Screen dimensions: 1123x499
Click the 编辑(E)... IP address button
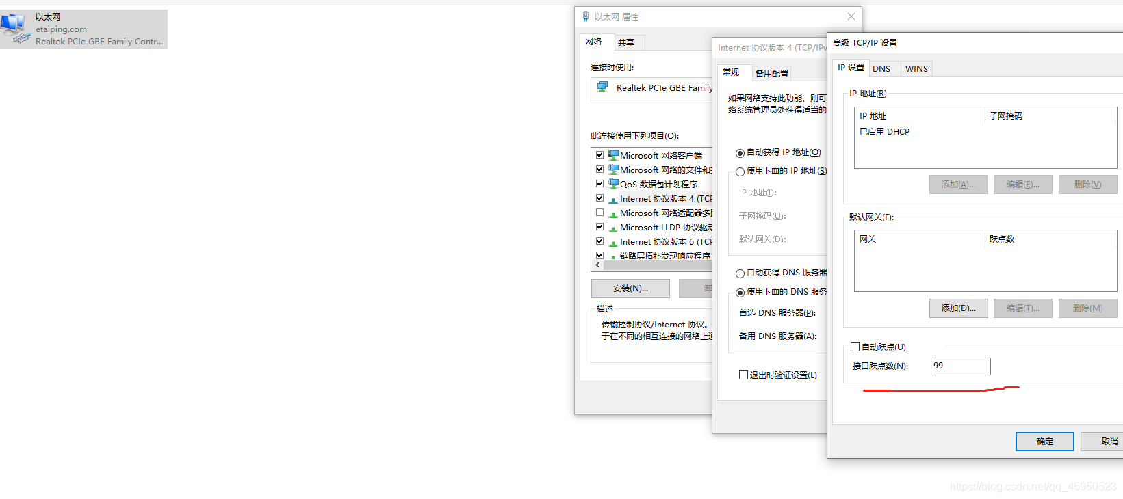click(1022, 185)
